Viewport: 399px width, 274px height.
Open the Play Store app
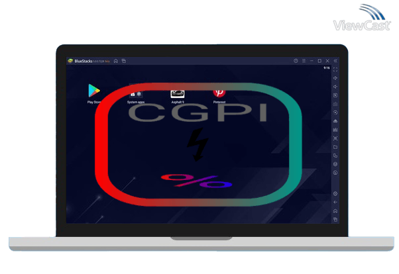click(94, 91)
